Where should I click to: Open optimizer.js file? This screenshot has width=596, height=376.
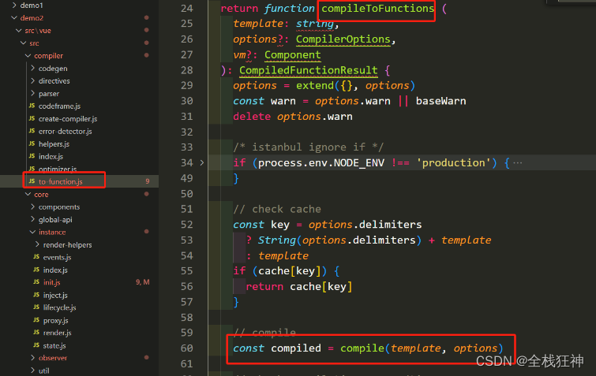pyautogui.click(x=58, y=169)
